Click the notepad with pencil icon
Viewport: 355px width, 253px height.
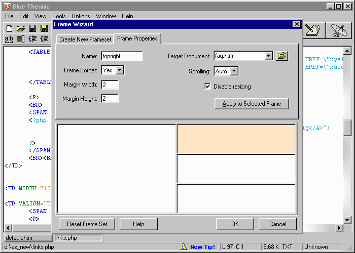(313, 30)
